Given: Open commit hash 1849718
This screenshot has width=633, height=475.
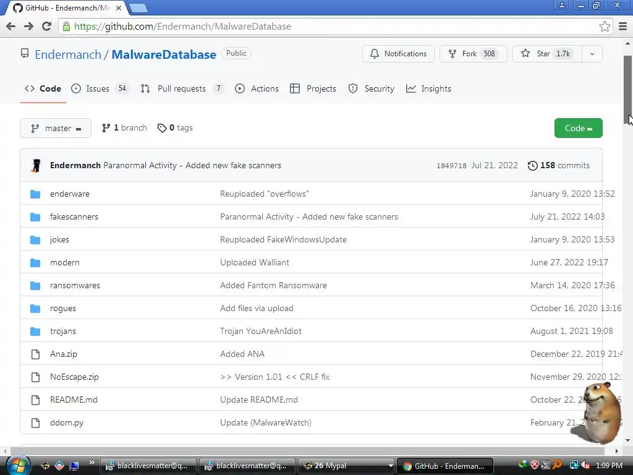Looking at the screenshot, I should tap(451, 166).
